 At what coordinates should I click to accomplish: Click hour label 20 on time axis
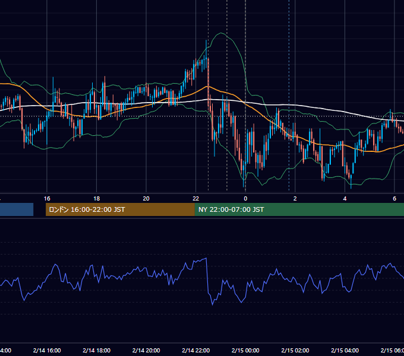tap(146, 199)
